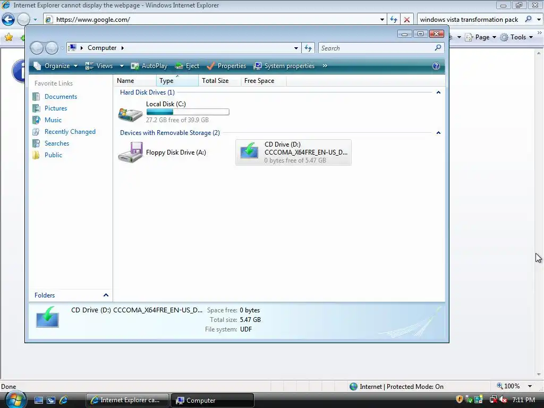Click the Explorer search magnifier icon
The image size is (544, 408).
click(438, 47)
